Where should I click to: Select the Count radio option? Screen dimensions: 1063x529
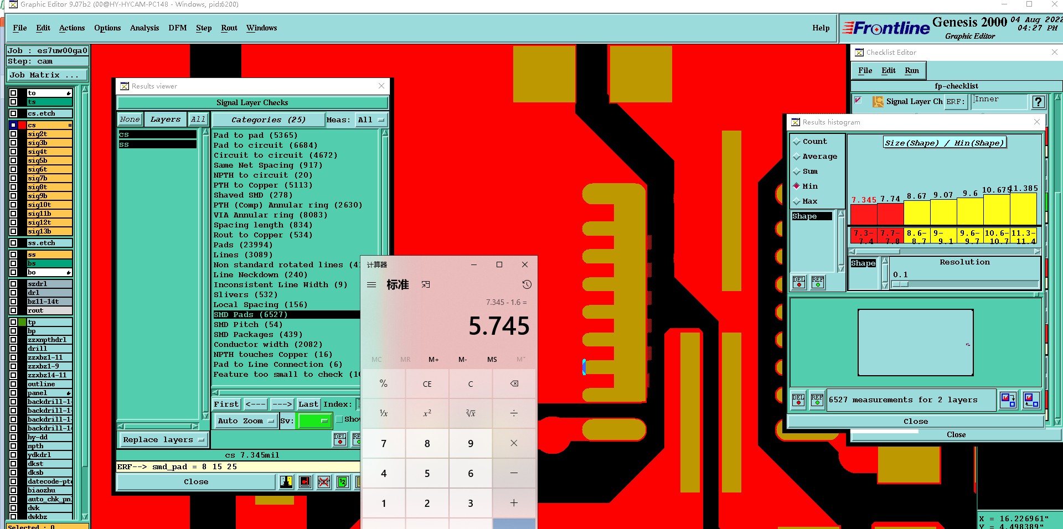click(x=797, y=142)
